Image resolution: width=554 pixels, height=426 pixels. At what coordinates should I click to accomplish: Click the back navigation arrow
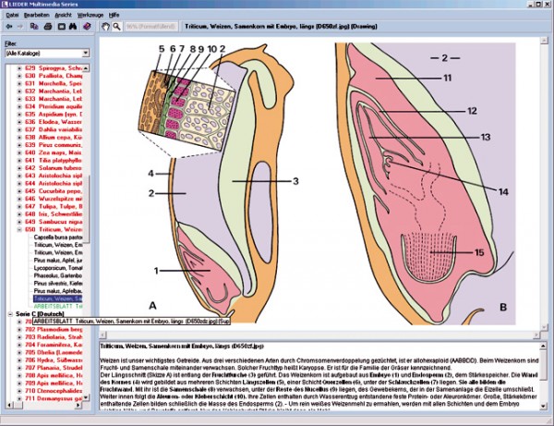click(x=8, y=28)
